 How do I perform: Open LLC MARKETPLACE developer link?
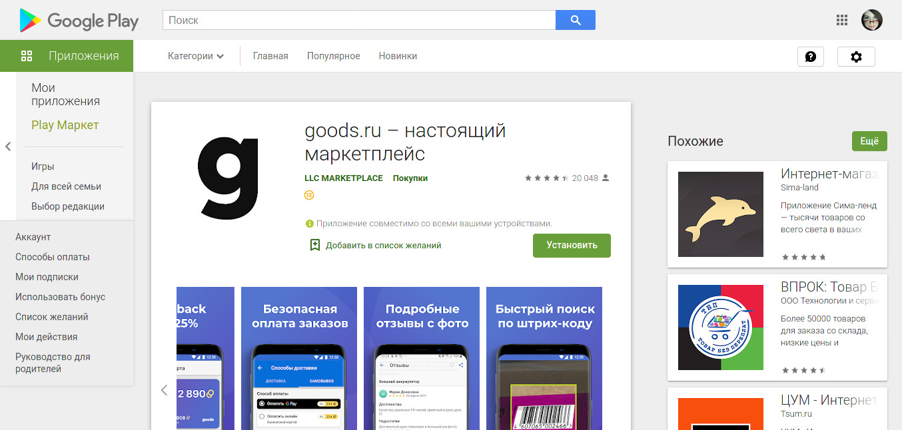tap(344, 178)
